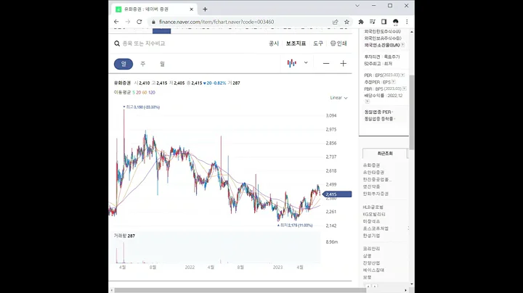Open 코리안리 in recent list
The image size is (523, 293).
coord(372,249)
